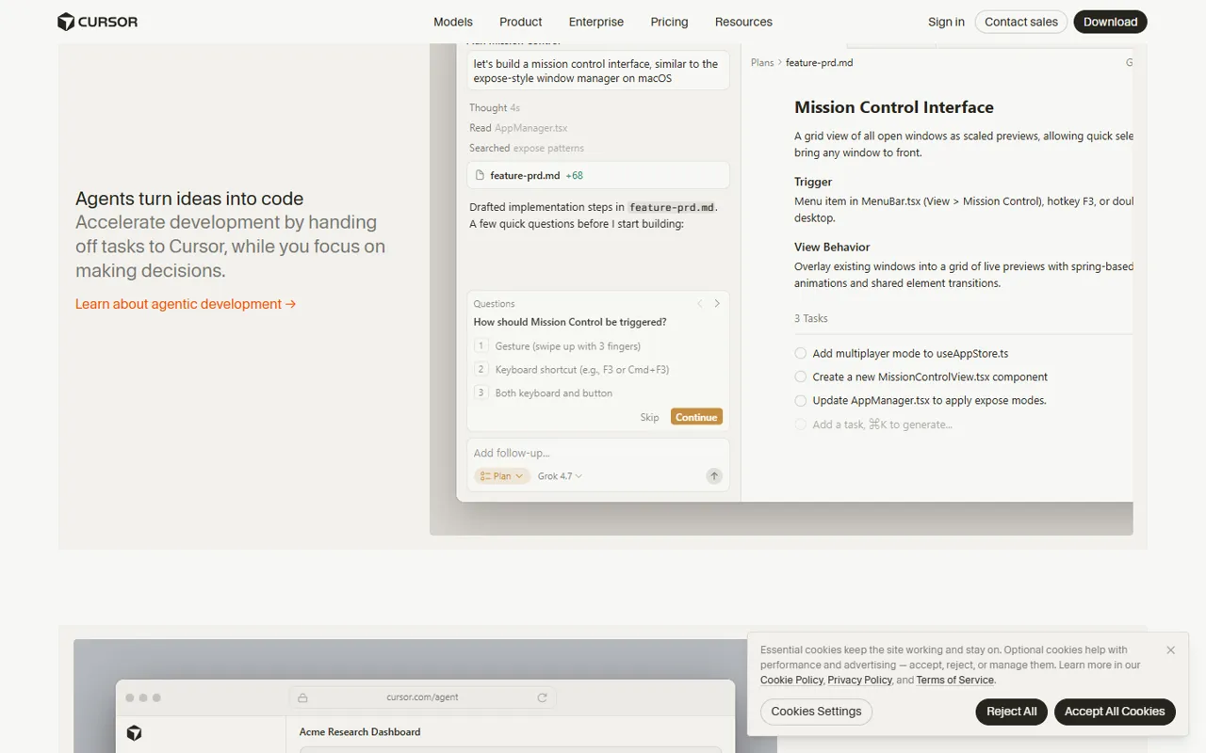Click the lock icon in the cursor.com/agent address bar

(x=302, y=697)
